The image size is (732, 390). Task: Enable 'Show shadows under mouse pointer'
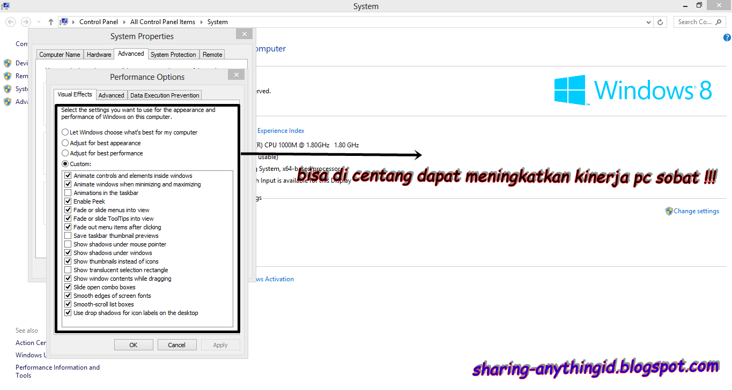(68, 244)
